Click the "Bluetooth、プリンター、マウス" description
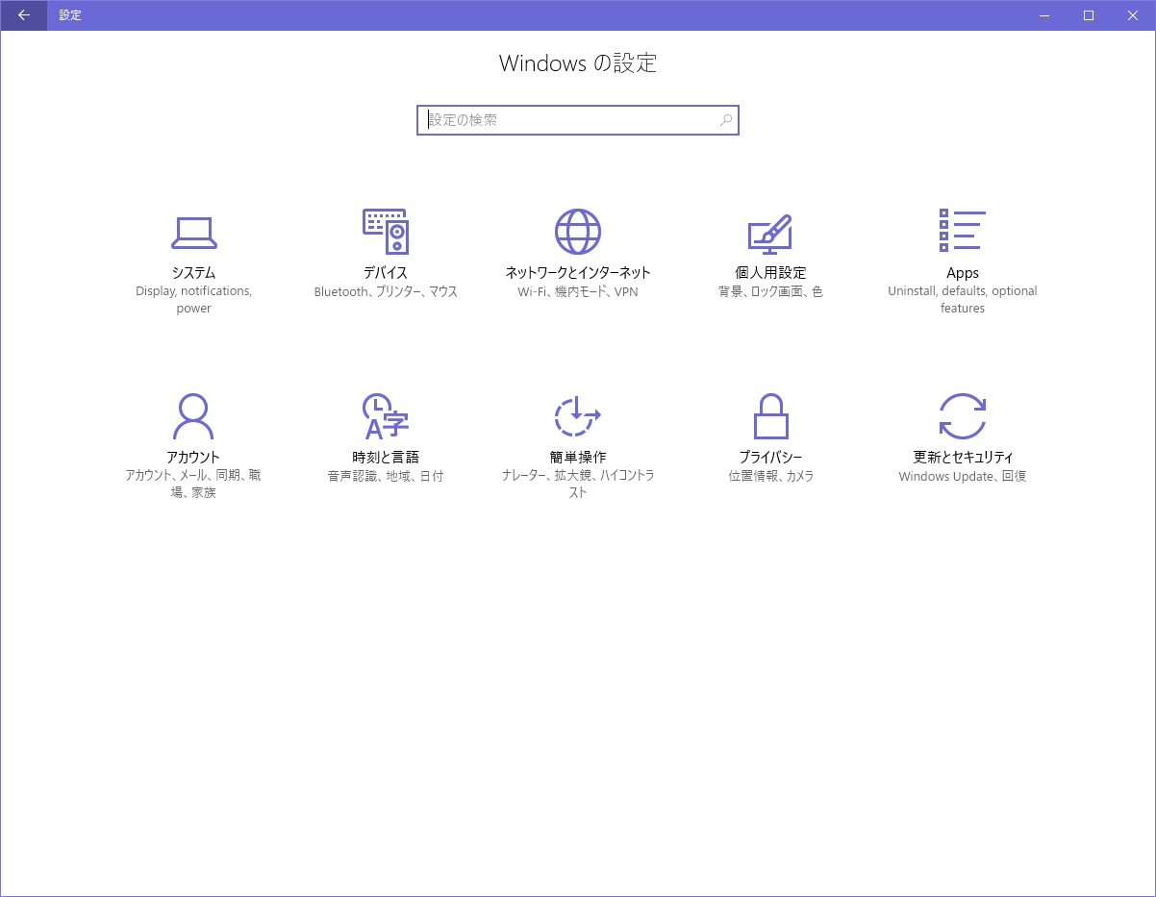 click(386, 291)
